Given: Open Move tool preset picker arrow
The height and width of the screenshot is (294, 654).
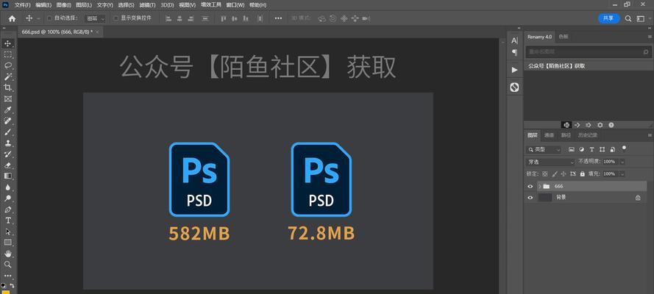Looking at the screenshot, I should tap(38, 18).
